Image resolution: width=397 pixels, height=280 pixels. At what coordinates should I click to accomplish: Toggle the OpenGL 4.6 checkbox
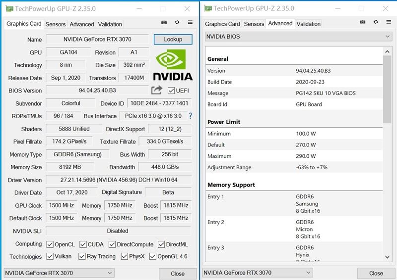(153, 256)
